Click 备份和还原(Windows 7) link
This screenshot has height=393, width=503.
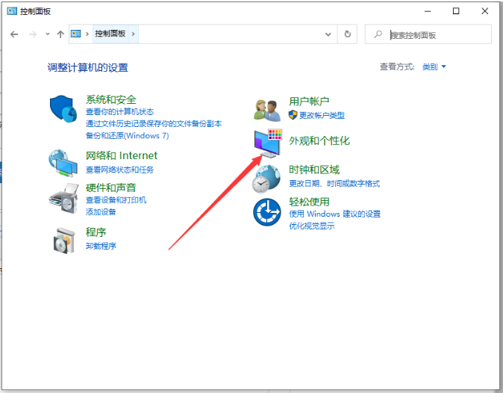127,136
